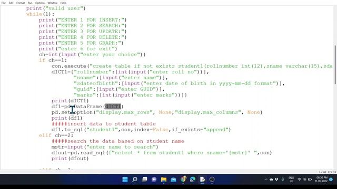The image size is (337, 189).
Task: Click the "sname" dictionary line
Action: (121, 78)
